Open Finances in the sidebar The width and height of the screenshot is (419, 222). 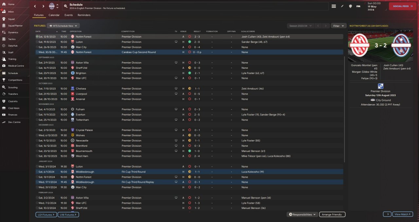tap(13, 115)
